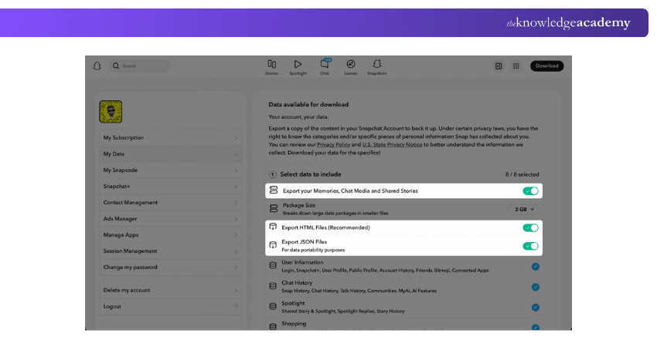This screenshot has height=347, width=657.
Task: Open the Spotlight play icon
Action: point(298,66)
